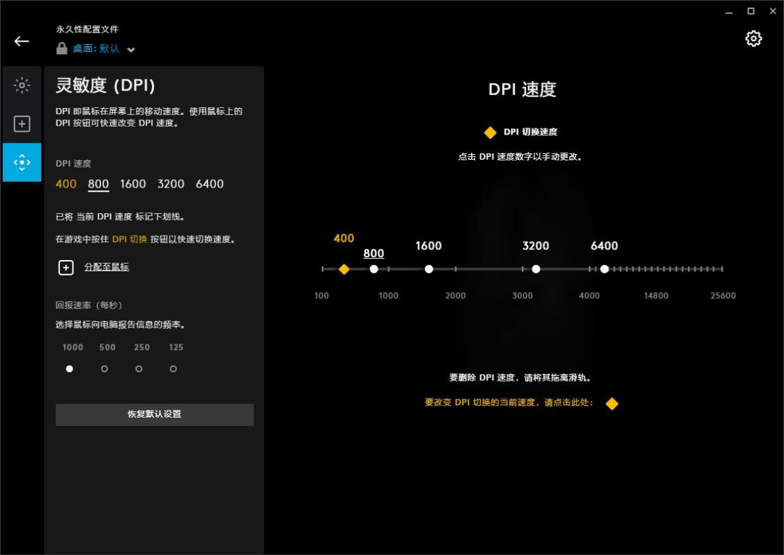Click the 250 report rate label
This screenshot has width=784, height=555.
(141, 347)
